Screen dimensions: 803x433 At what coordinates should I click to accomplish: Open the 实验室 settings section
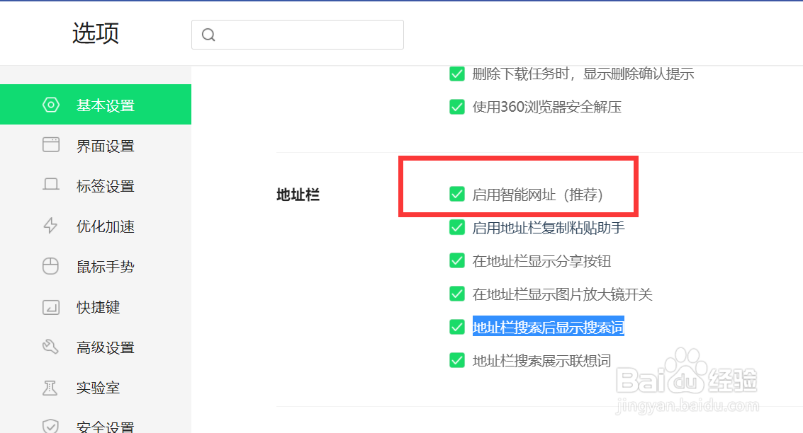99,387
